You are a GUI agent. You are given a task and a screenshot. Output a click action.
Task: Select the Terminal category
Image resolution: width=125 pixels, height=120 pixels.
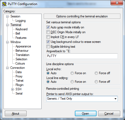(16, 25)
